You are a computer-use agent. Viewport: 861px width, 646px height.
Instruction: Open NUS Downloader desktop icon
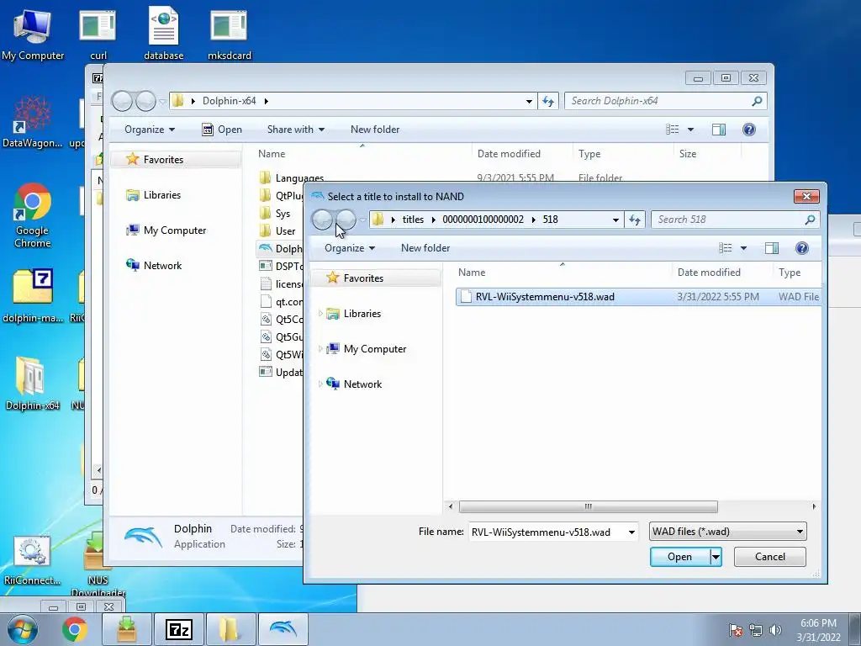98,564
